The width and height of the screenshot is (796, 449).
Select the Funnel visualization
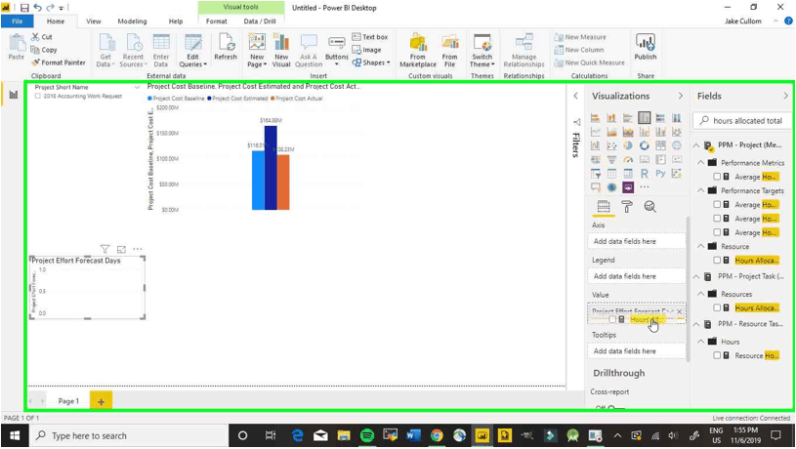(611, 159)
